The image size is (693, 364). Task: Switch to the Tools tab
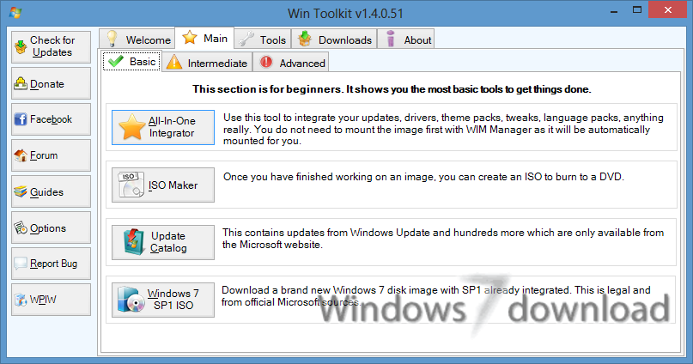click(263, 39)
